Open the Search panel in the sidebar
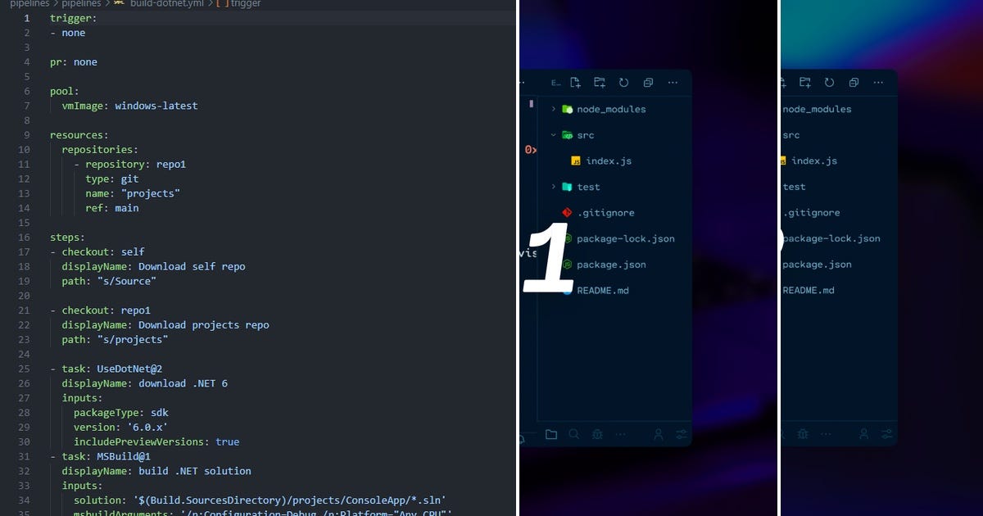 [574, 434]
